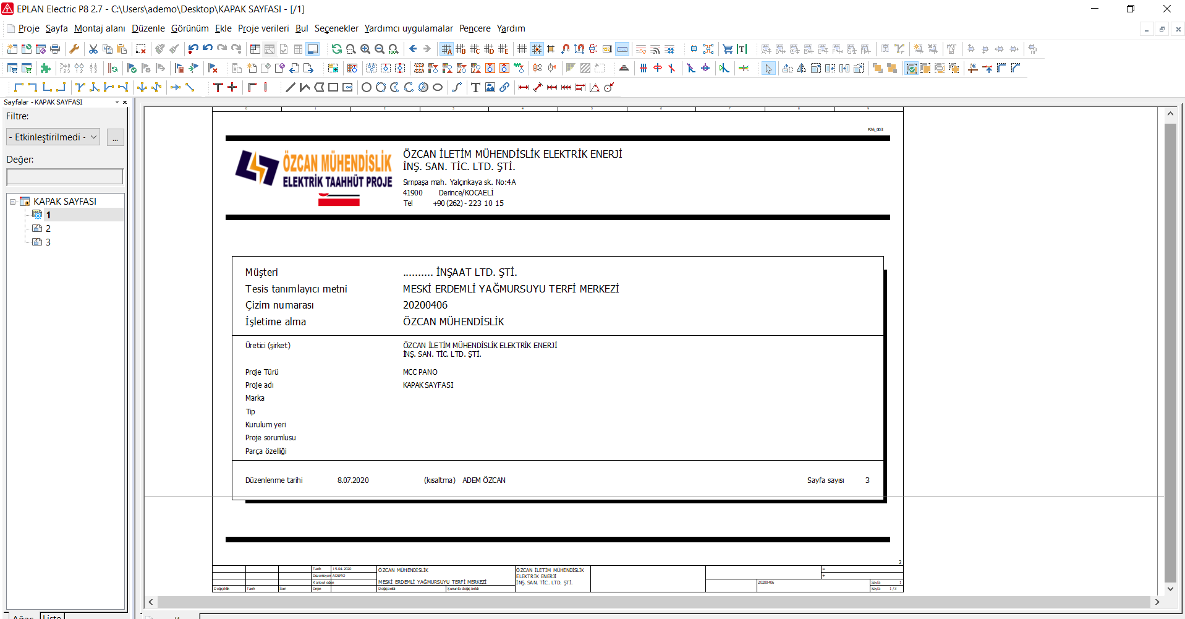
Task: Click the filter '...' browse button
Action: [x=115, y=137]
